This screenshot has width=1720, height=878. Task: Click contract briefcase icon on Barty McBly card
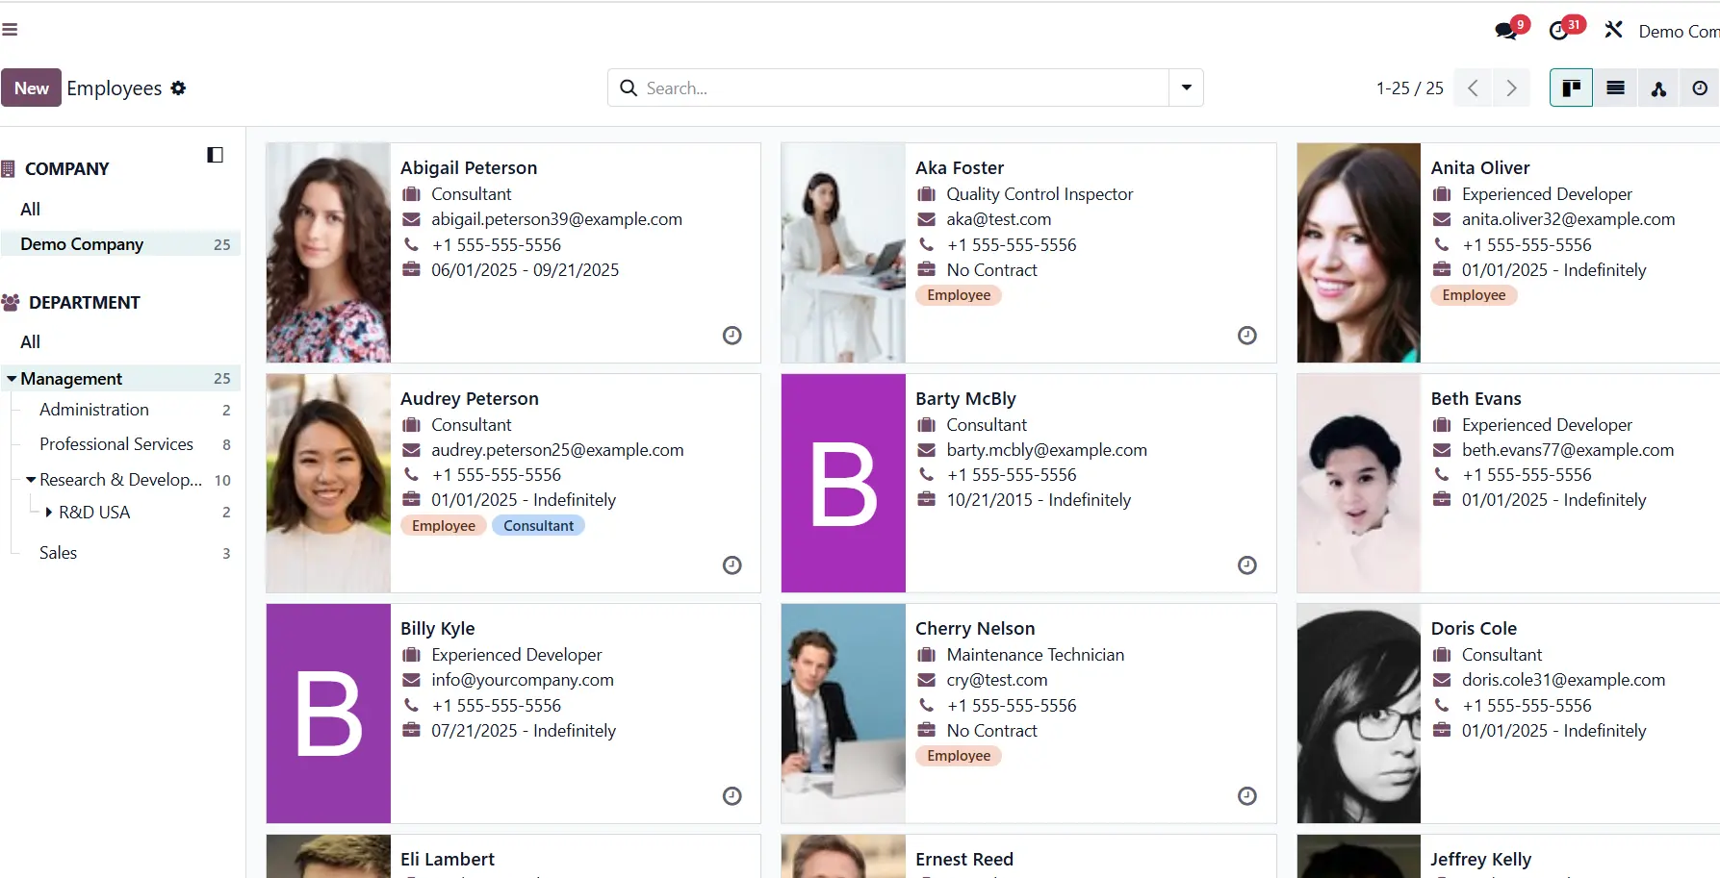pyautogui.click(x=926, y=499)
